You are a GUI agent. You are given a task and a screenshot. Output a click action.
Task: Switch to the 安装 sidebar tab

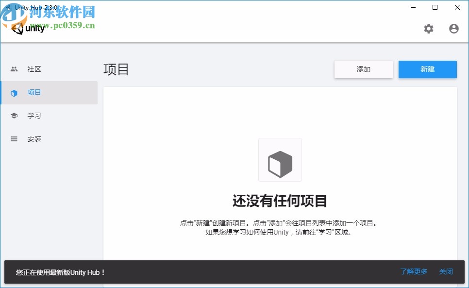[50, 139]
